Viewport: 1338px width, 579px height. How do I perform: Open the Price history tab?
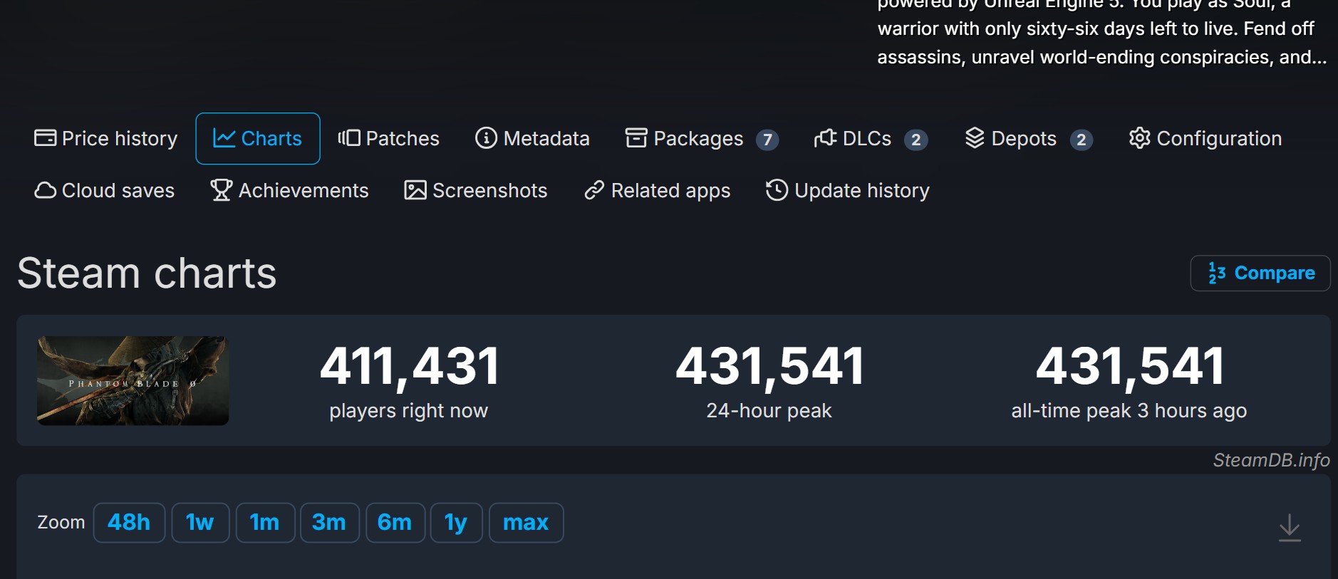point(106,138)
